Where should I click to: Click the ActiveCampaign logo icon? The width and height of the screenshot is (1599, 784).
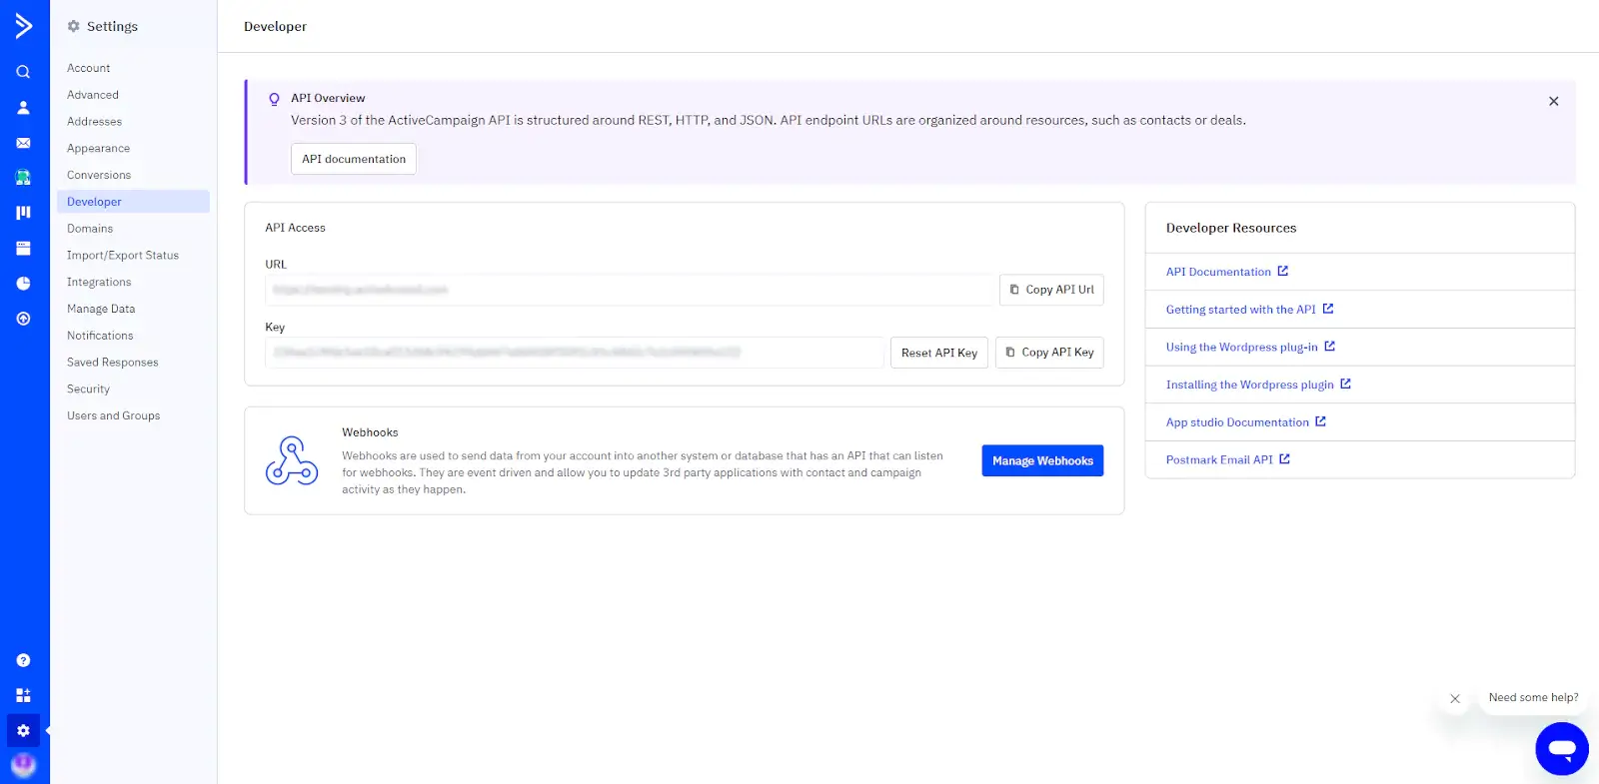tap(24, 26)
